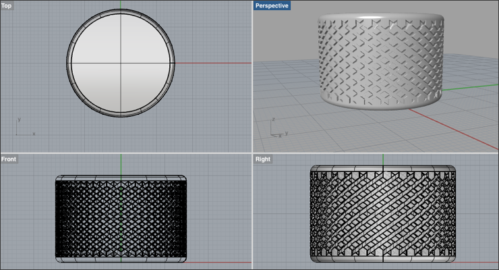Select the knurled cylinder in Perspective view
The width and height of the screenshot is (499, 270).
(x=380, y=61)
